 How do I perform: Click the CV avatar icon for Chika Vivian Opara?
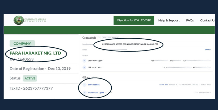[84, 93]
